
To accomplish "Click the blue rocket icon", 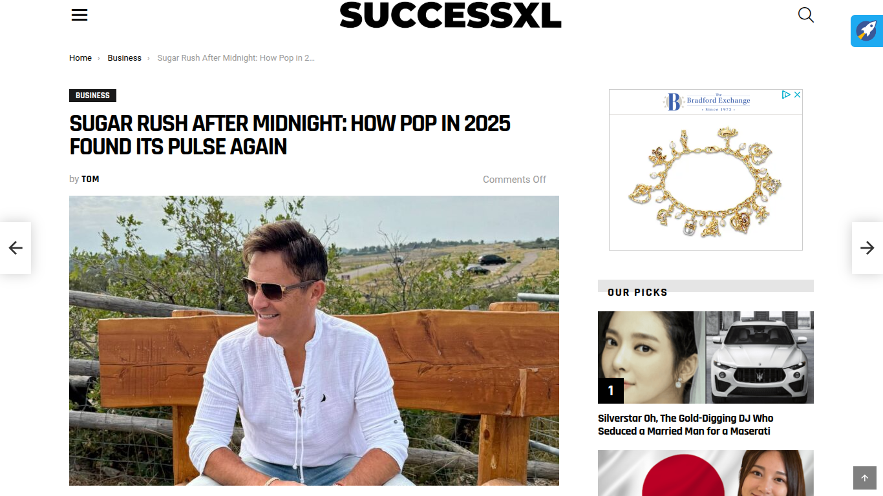I will tap(866, 31).
